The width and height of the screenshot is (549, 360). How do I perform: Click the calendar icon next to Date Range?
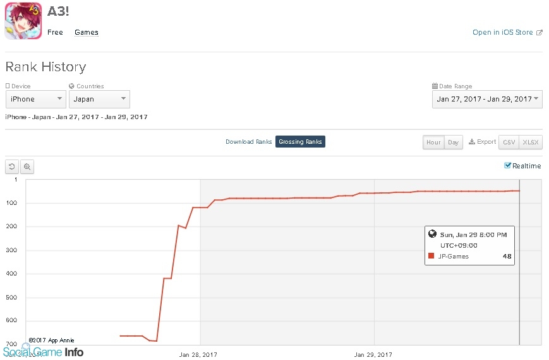435,86
